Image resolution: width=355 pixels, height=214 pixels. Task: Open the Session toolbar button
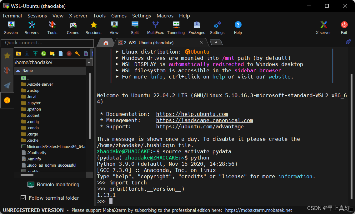[x=11, y=28]
